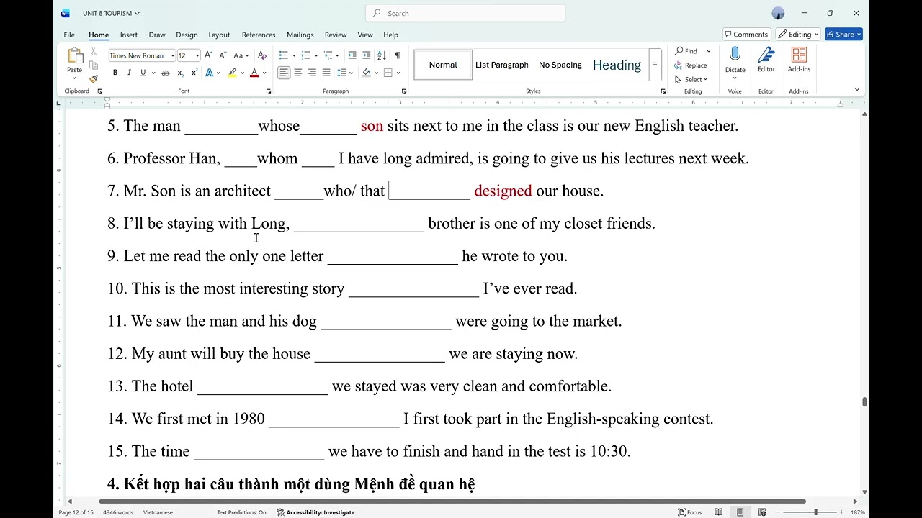The width and height of the screenshot is (922, 518).
Task: Apply subscript formatting
Action: [179, 73]
